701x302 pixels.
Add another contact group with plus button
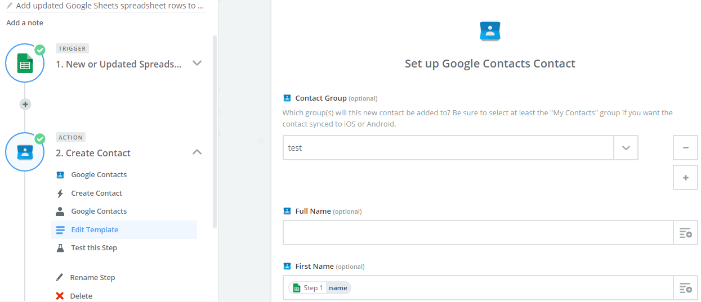point(686,178)
